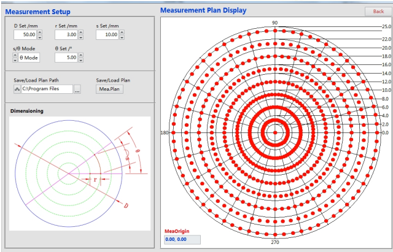
Task: Open the path browse ellipsis button
Action: [x=77, y=89]
